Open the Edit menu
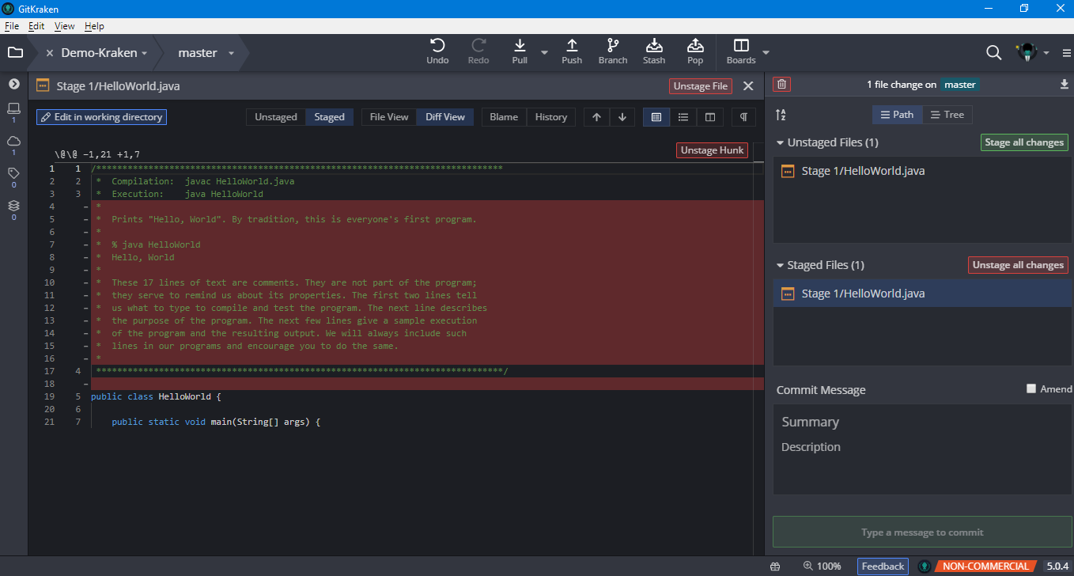This screenshot has width=1074, height=576. (36, 26)
